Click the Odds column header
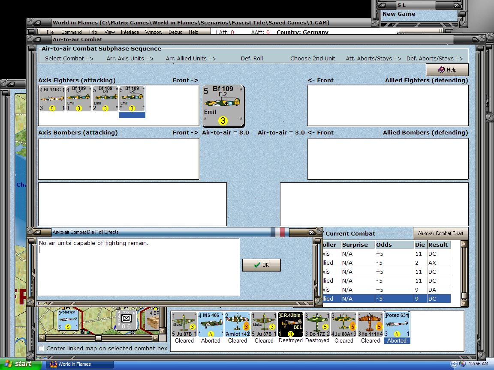Viewport: 494px width, 370px height. pyautogui.click(x=394, y=245)
